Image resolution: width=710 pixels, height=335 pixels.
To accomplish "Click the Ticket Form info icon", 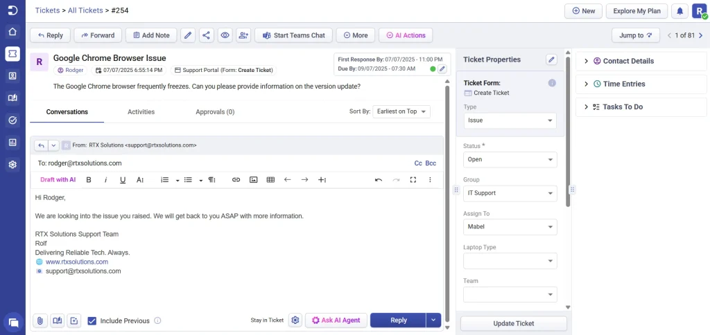I will [x=551, y=83].
